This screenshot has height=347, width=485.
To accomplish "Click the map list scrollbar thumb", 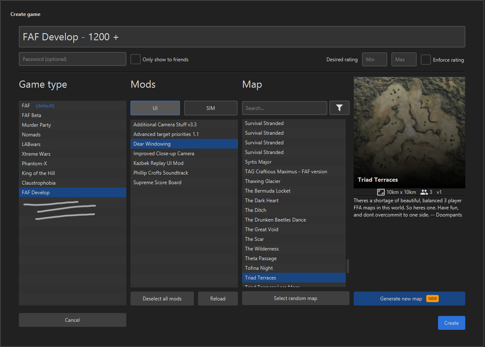I will click(x=348, y=266).
